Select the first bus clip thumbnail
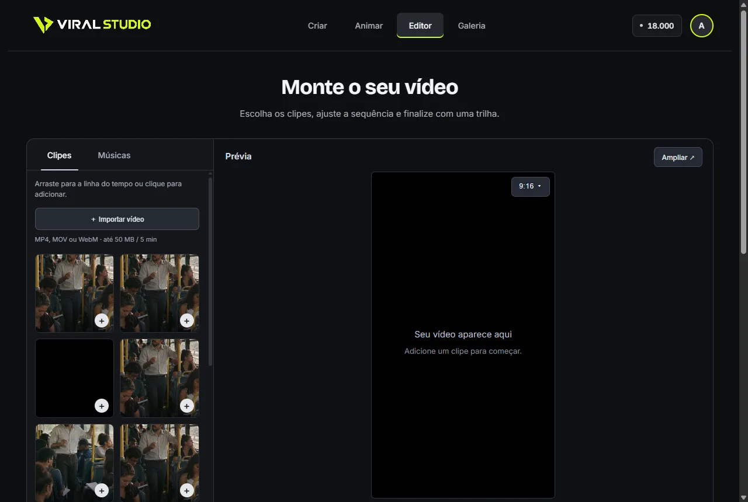 coord(74,293)
